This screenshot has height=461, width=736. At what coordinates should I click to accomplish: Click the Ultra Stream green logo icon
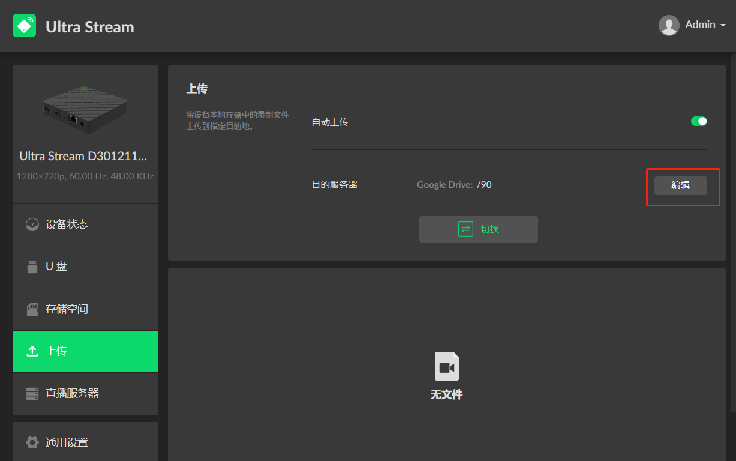pos(24,26)
